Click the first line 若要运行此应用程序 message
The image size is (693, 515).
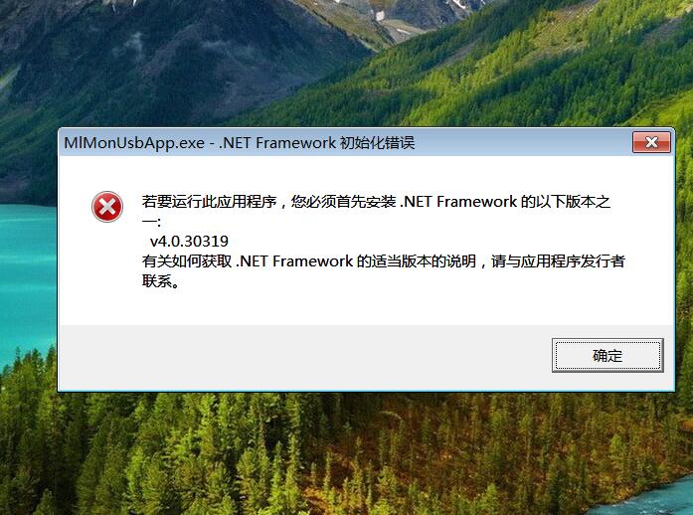[209, 202]
